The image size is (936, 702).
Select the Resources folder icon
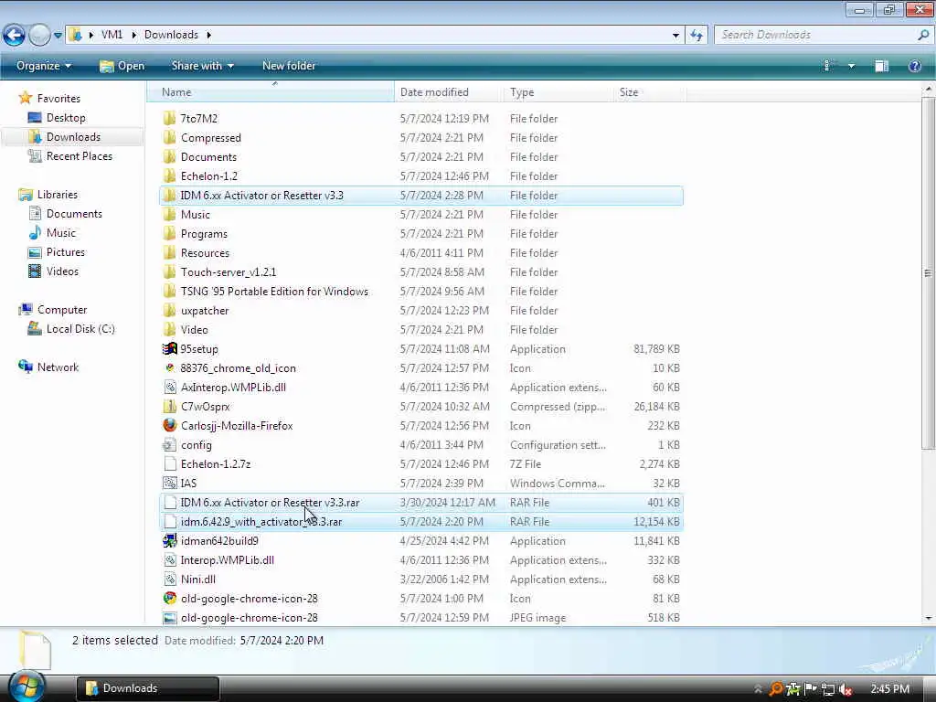169,252
